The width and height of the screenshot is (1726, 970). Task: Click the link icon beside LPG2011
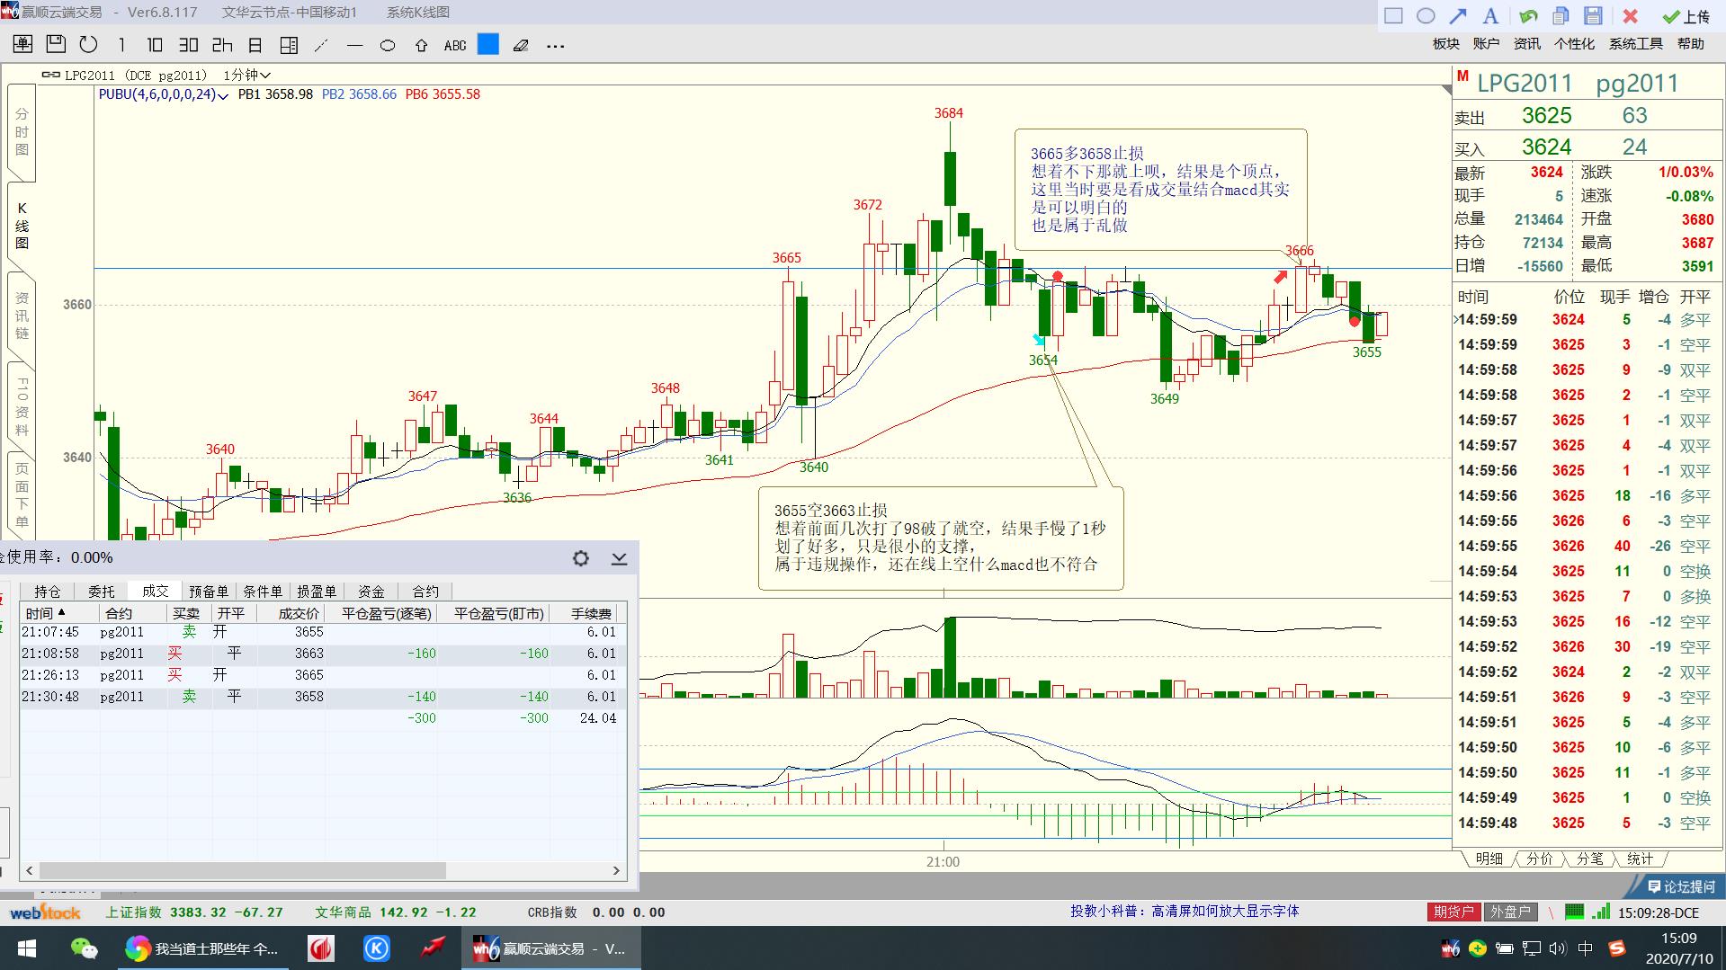coord(51,76)
